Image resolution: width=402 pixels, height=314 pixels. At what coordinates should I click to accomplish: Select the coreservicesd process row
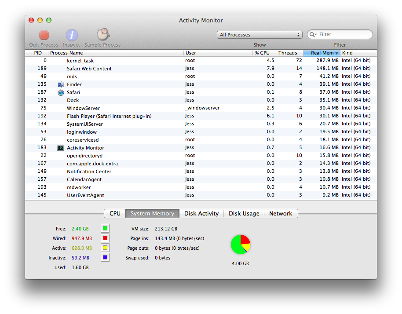pyautogui.click(x=201, y=140)
